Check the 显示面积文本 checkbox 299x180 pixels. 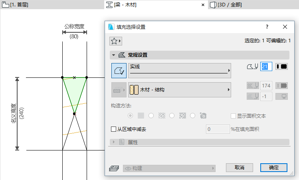coord(234,116)
